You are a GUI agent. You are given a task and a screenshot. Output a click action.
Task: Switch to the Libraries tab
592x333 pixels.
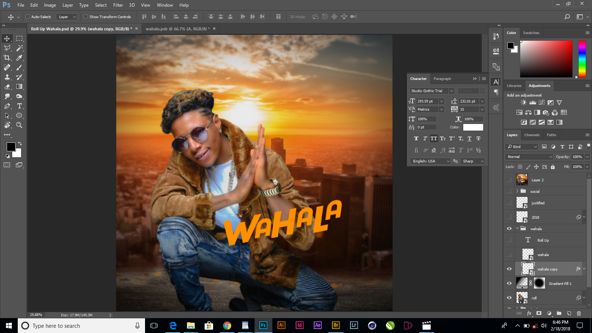pos(514,86)
